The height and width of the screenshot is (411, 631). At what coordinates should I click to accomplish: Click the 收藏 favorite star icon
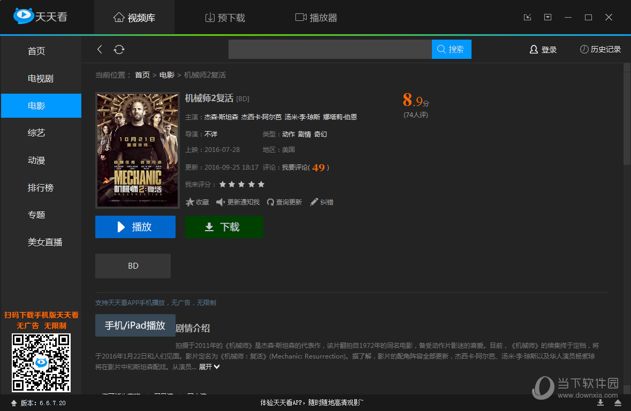tap(189, 202)
